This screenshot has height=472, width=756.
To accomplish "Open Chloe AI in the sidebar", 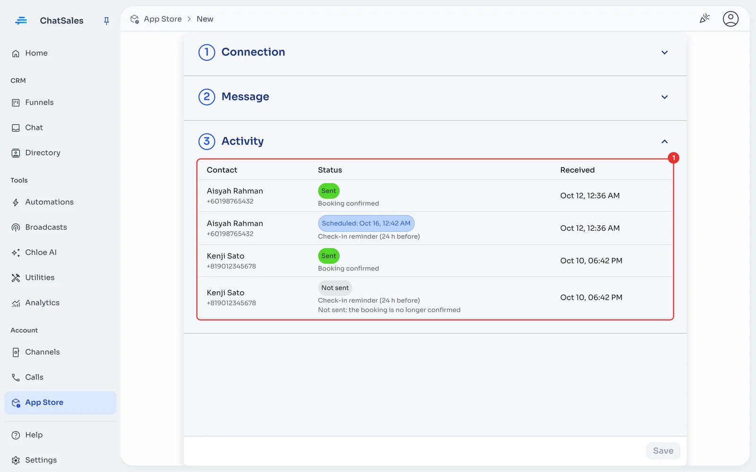I will coord(60,253).
